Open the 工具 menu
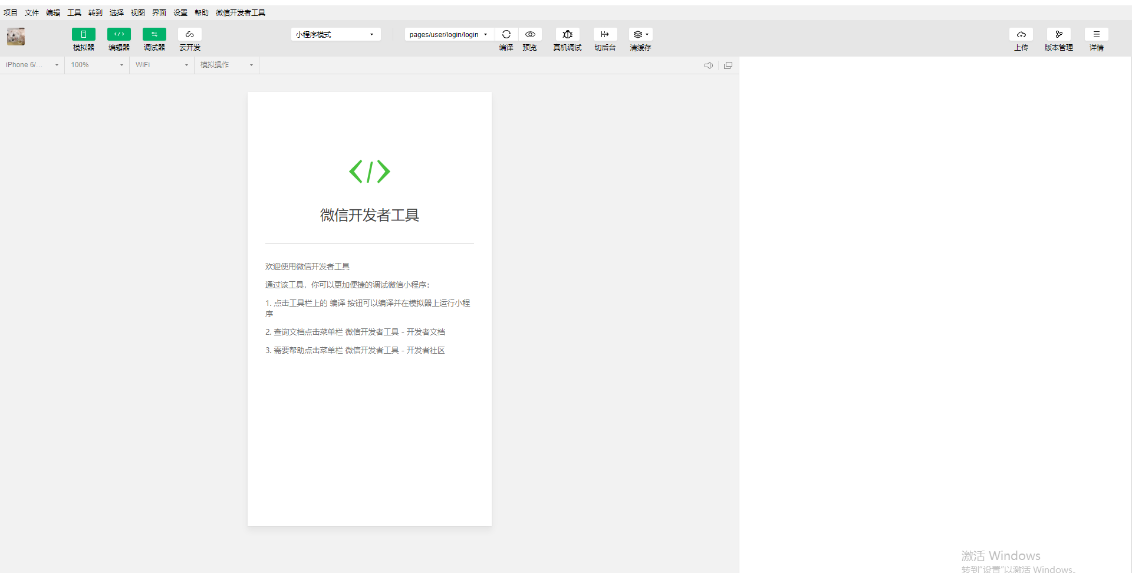Image resolution: width=1132 pixels, height=573 pixels. click(x=74, y=12)
